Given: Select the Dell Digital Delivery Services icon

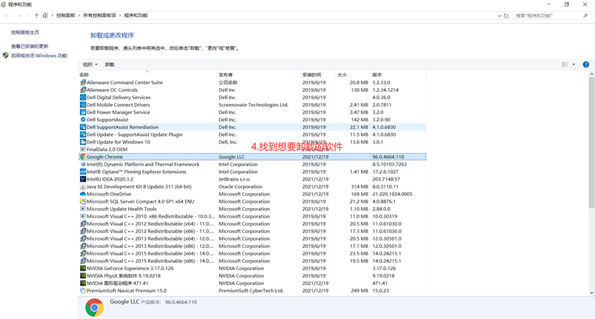Looking at the screenshot, I should (x=83, y=98).
